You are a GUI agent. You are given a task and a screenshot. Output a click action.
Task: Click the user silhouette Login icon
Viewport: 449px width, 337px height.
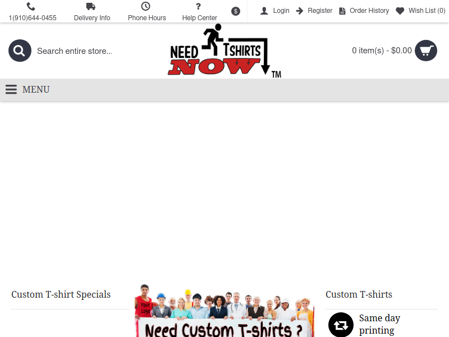pos(264,11)
